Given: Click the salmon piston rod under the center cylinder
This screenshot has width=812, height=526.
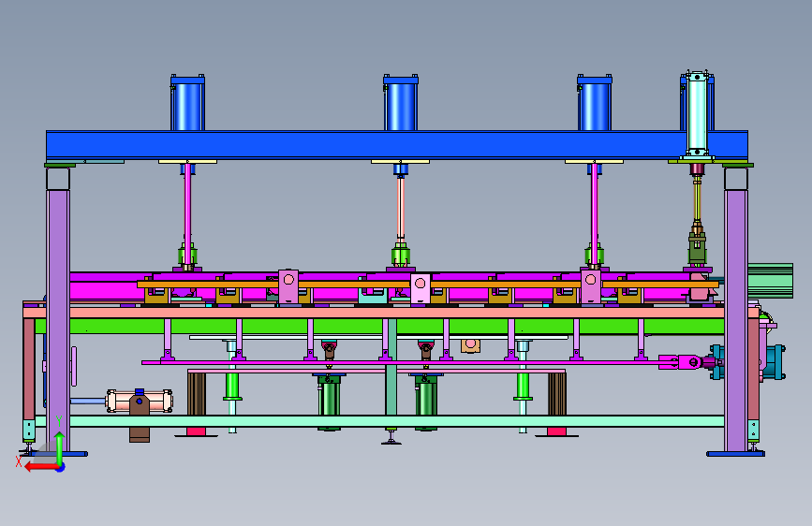Looking at the screenshot, I should point(400,207).
